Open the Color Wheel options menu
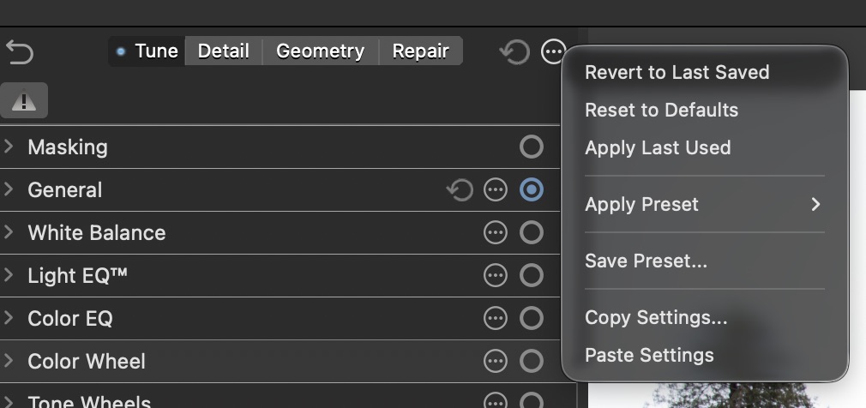 coord(496,362)
